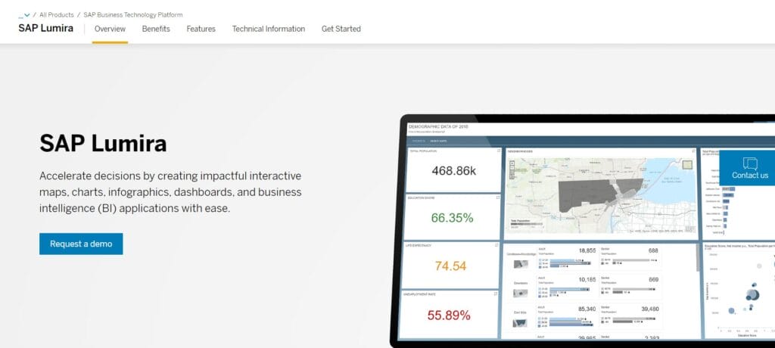Image resolution: width=775 pixels, height=348 pixels.
Task: Click the 10,185 figure in the dashboard
Action: [x=587, y=280]
